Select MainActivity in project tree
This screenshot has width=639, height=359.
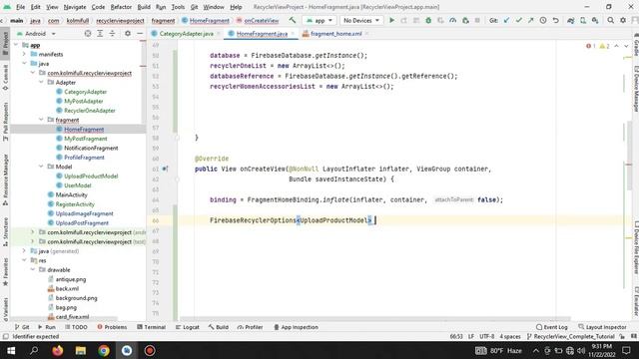tap(71, 194)
